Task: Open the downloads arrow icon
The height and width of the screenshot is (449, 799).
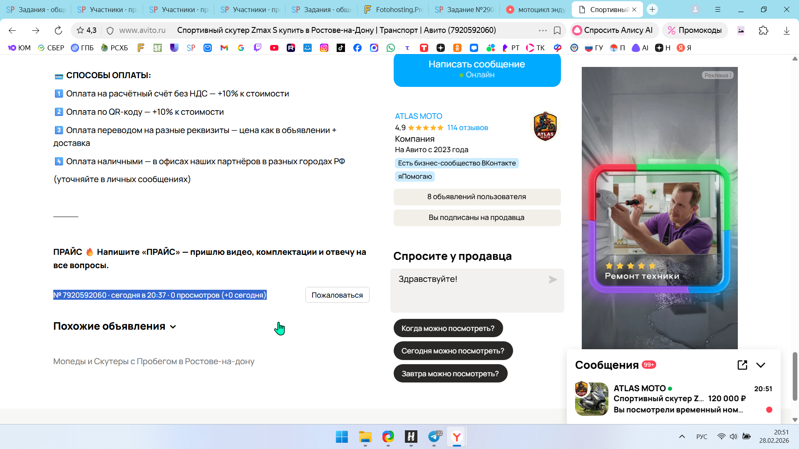Action: click(x=787, y=30)
